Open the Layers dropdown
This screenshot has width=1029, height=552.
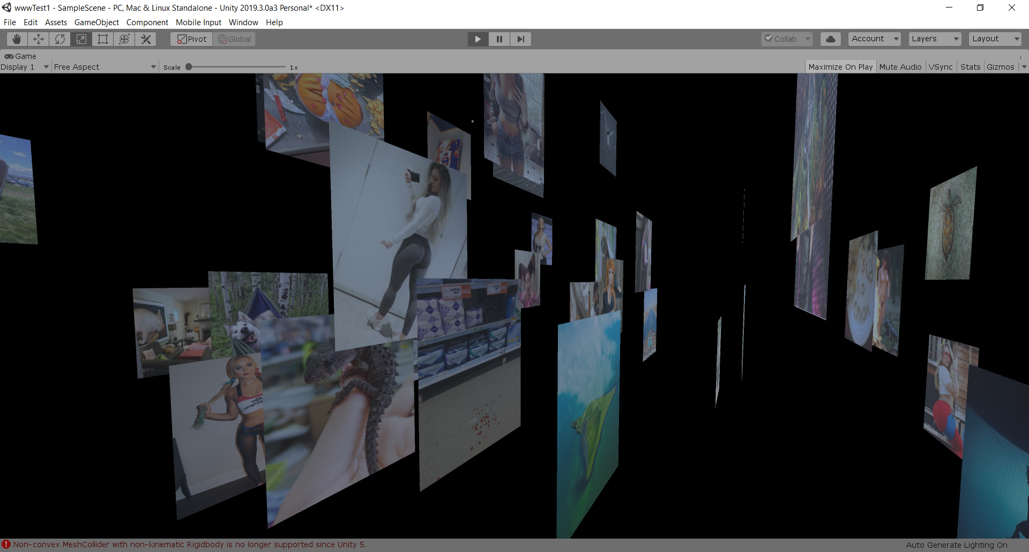[x=935, y=39]
